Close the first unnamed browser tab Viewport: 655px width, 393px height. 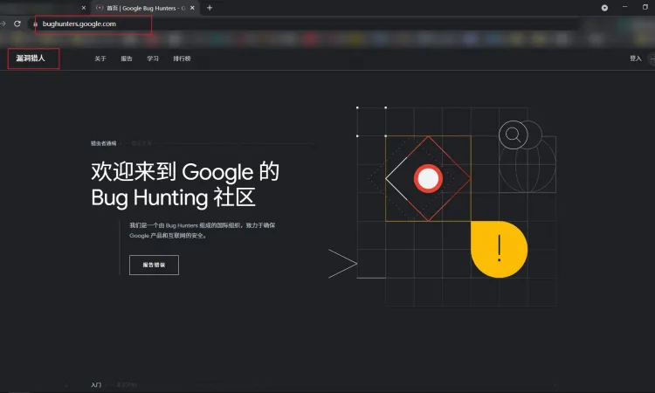click(x=84, y=8)
